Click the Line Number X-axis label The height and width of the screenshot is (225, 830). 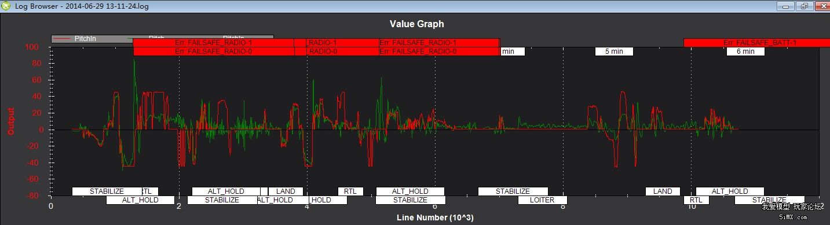435,217
